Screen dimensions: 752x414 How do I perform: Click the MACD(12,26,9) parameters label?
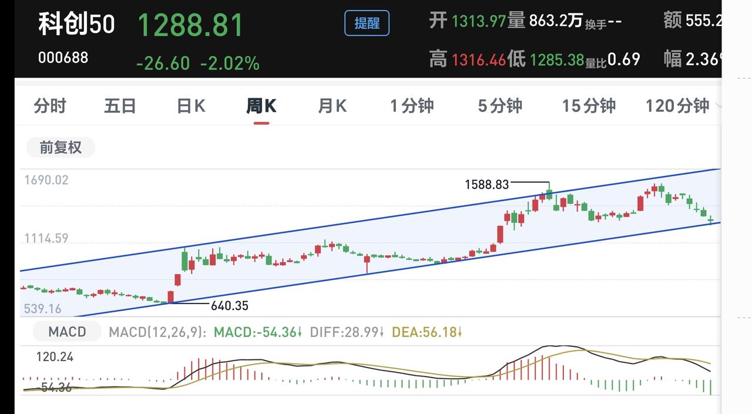[157, 332]
